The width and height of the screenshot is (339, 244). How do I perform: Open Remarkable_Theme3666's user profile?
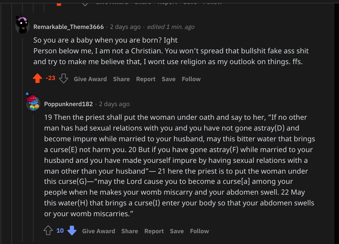coord(68,27)
